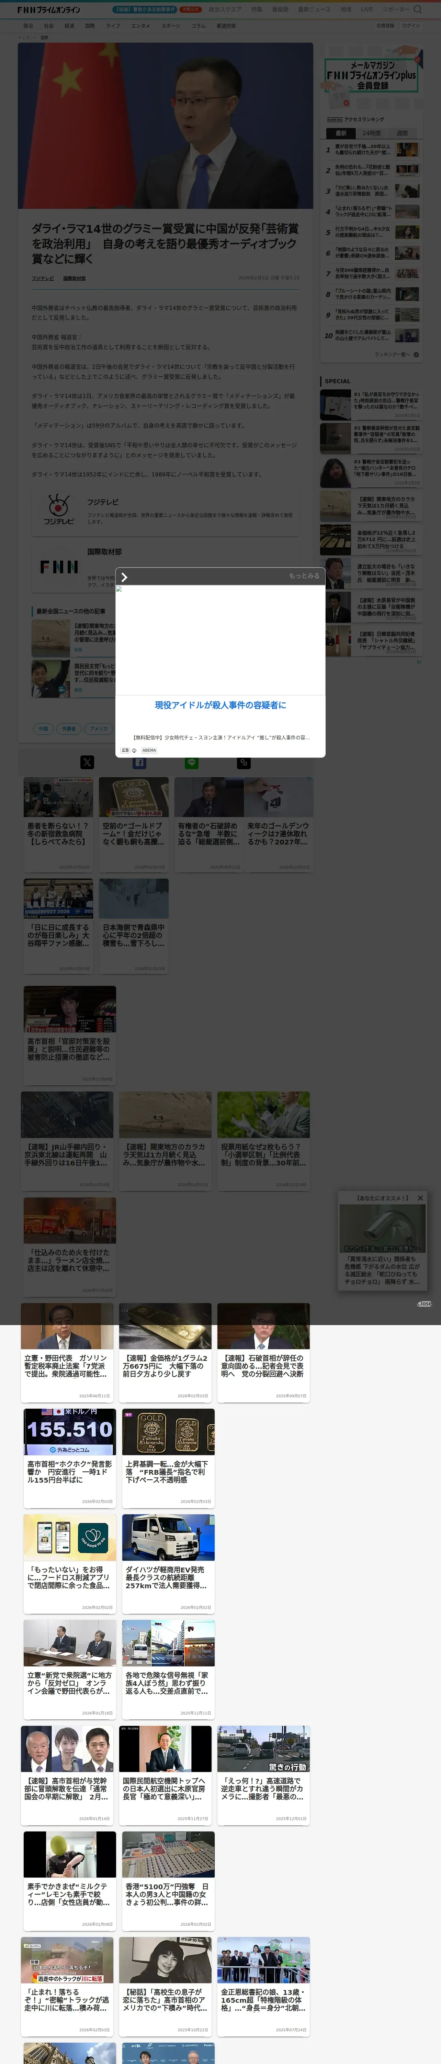This screenshot has width=441, height=2064.
Task: Click the アメリカ tag below the article
Action: click(x=99, y=728)
